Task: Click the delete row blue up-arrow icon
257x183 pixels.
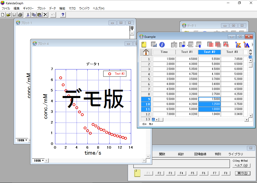Action: pos(198,44)
